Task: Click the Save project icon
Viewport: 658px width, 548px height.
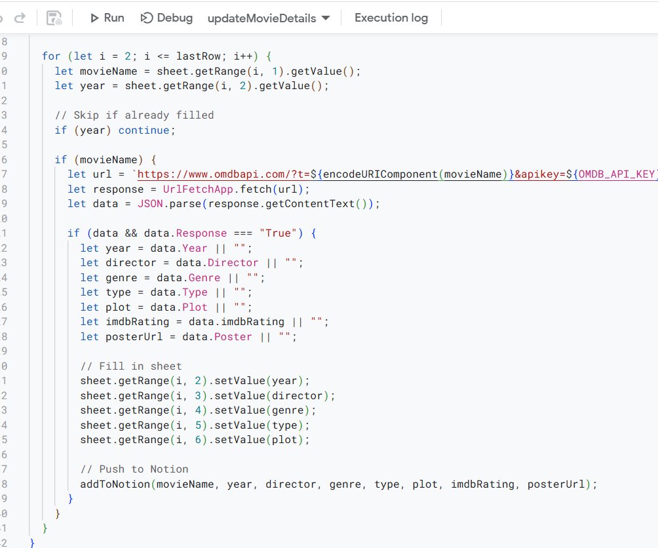Action: [x=54, y=18]
